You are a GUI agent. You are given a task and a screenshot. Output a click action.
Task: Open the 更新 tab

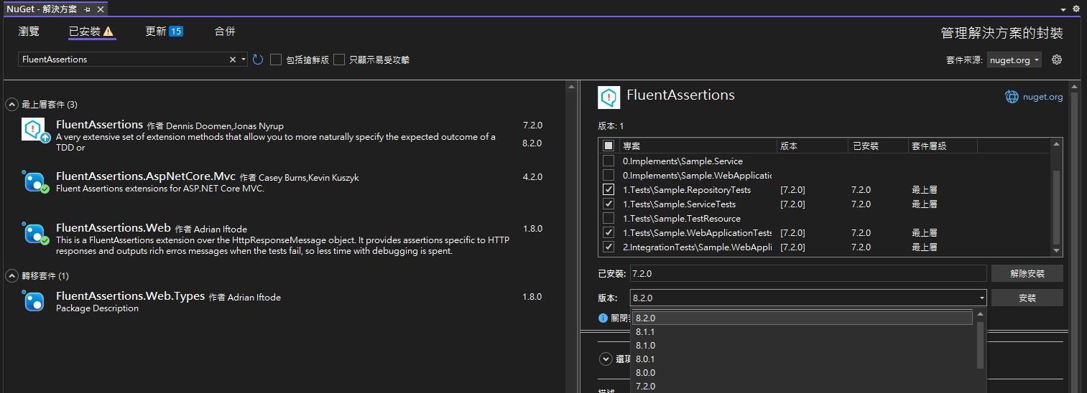click(x=164, y=32)
